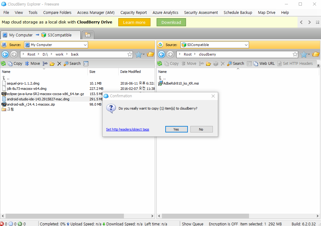
Task: Show previous banner with left arrow
Action: coord(301,22)
